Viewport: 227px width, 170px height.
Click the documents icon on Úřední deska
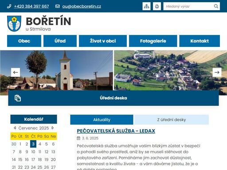18,98
